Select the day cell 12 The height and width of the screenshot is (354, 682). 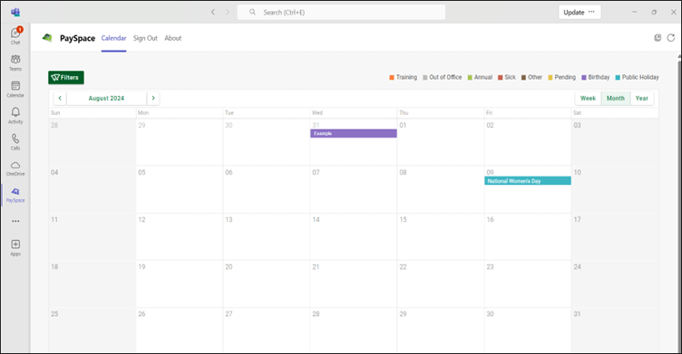point(180,236)
